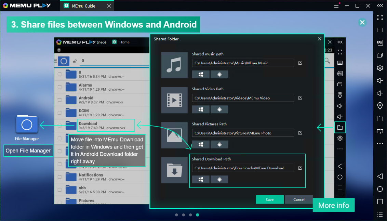Click shared folder icon in inner sidebar
This screenshot has height=221, width=387.
[x=340, y=127]
